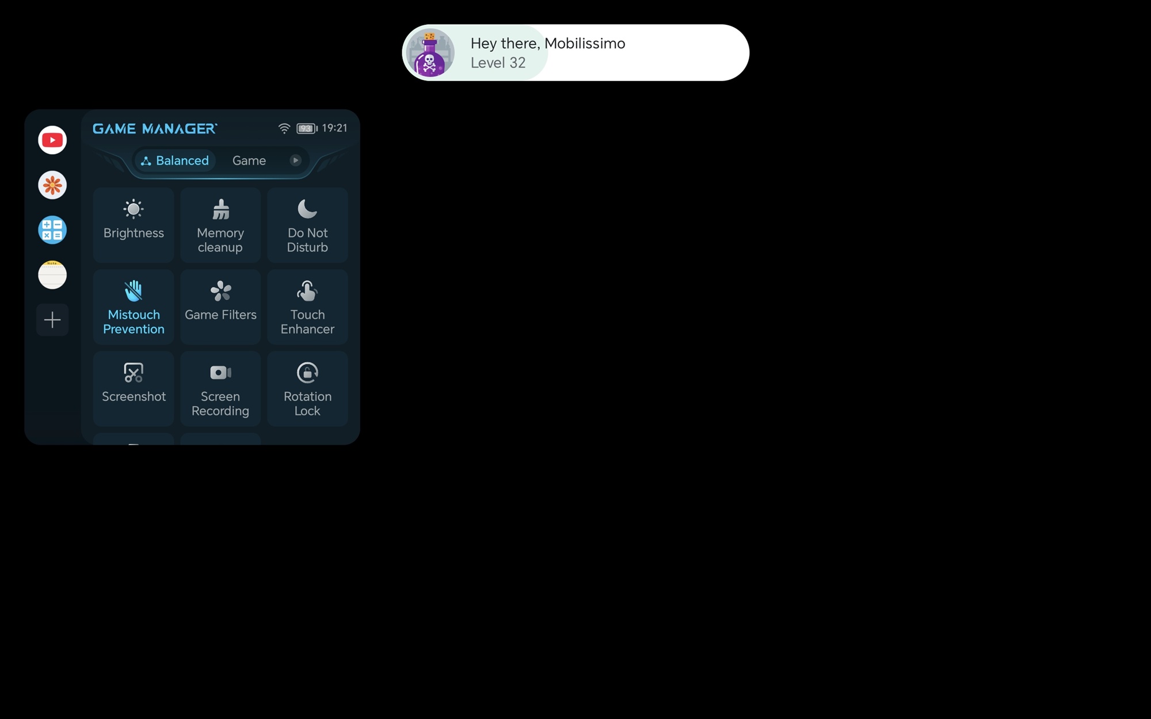Screen dimensions: 1151x719
Task: Switch to Game mode tab
Action: (249, 160)
